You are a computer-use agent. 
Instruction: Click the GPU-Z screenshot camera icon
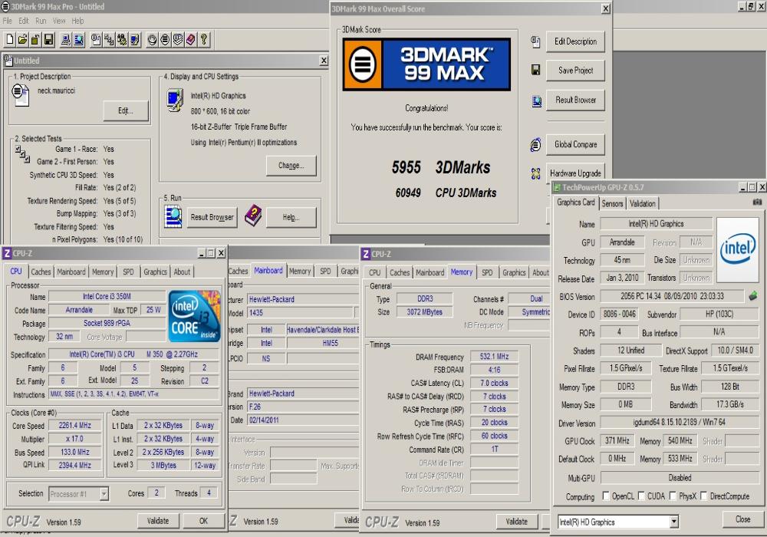pyautogui.click(x=757, y=202)
